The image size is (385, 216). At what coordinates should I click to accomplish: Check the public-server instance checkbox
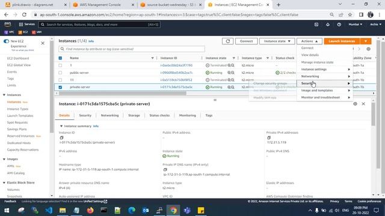tap(60, 73)
